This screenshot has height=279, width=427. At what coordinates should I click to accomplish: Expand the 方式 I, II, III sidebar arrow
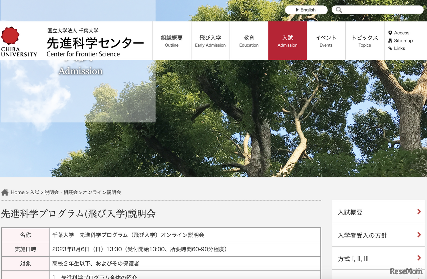[x=419, y=258]
